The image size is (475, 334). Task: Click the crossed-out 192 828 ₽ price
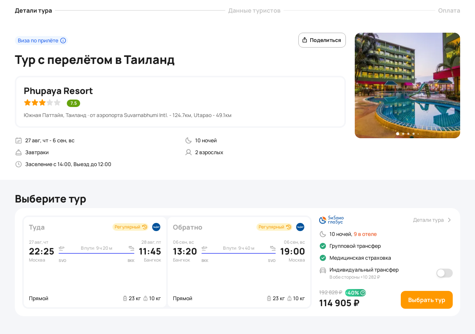(x=331, y=292)
